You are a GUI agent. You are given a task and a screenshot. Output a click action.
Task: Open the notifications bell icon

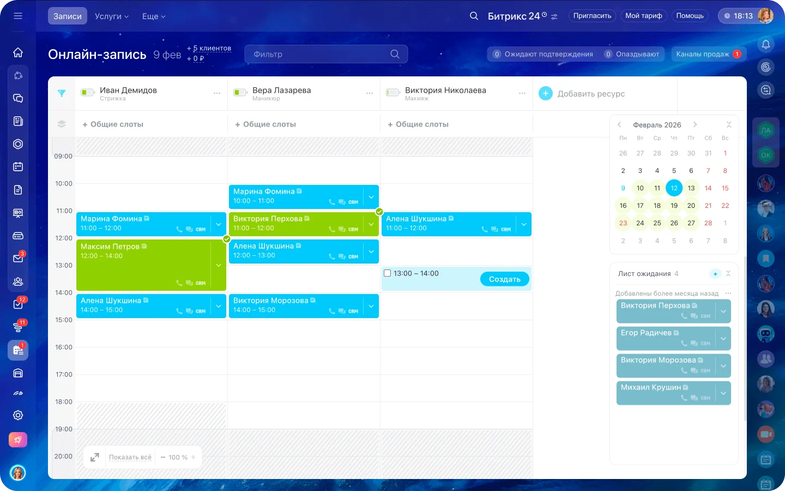(766, 44)
